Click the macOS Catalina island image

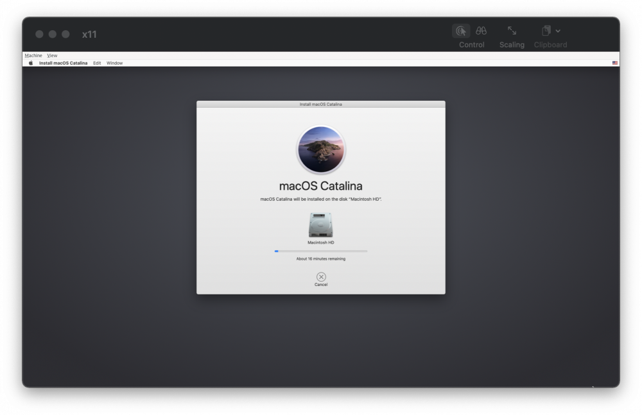tap(321, 149)
